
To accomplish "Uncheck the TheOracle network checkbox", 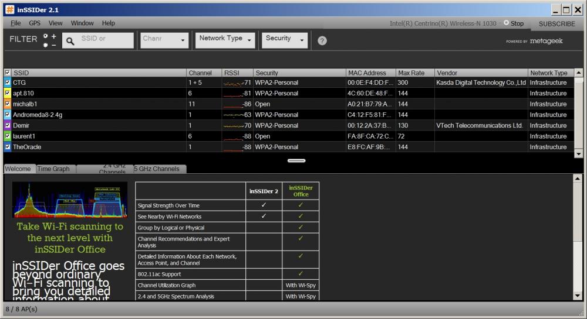I will [8, 147].
